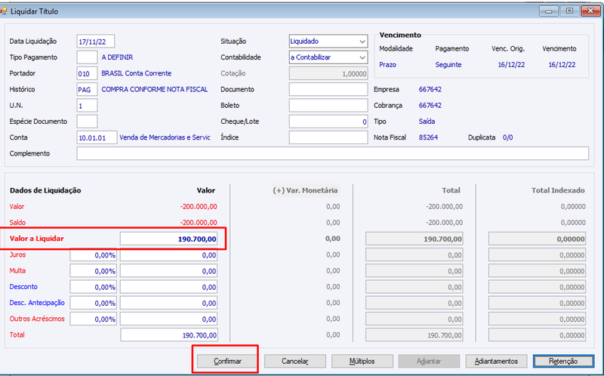Screen dimensions: 604x376
Task: Edit the Valor a Liquidar amount
Action: tap(168, 239)
